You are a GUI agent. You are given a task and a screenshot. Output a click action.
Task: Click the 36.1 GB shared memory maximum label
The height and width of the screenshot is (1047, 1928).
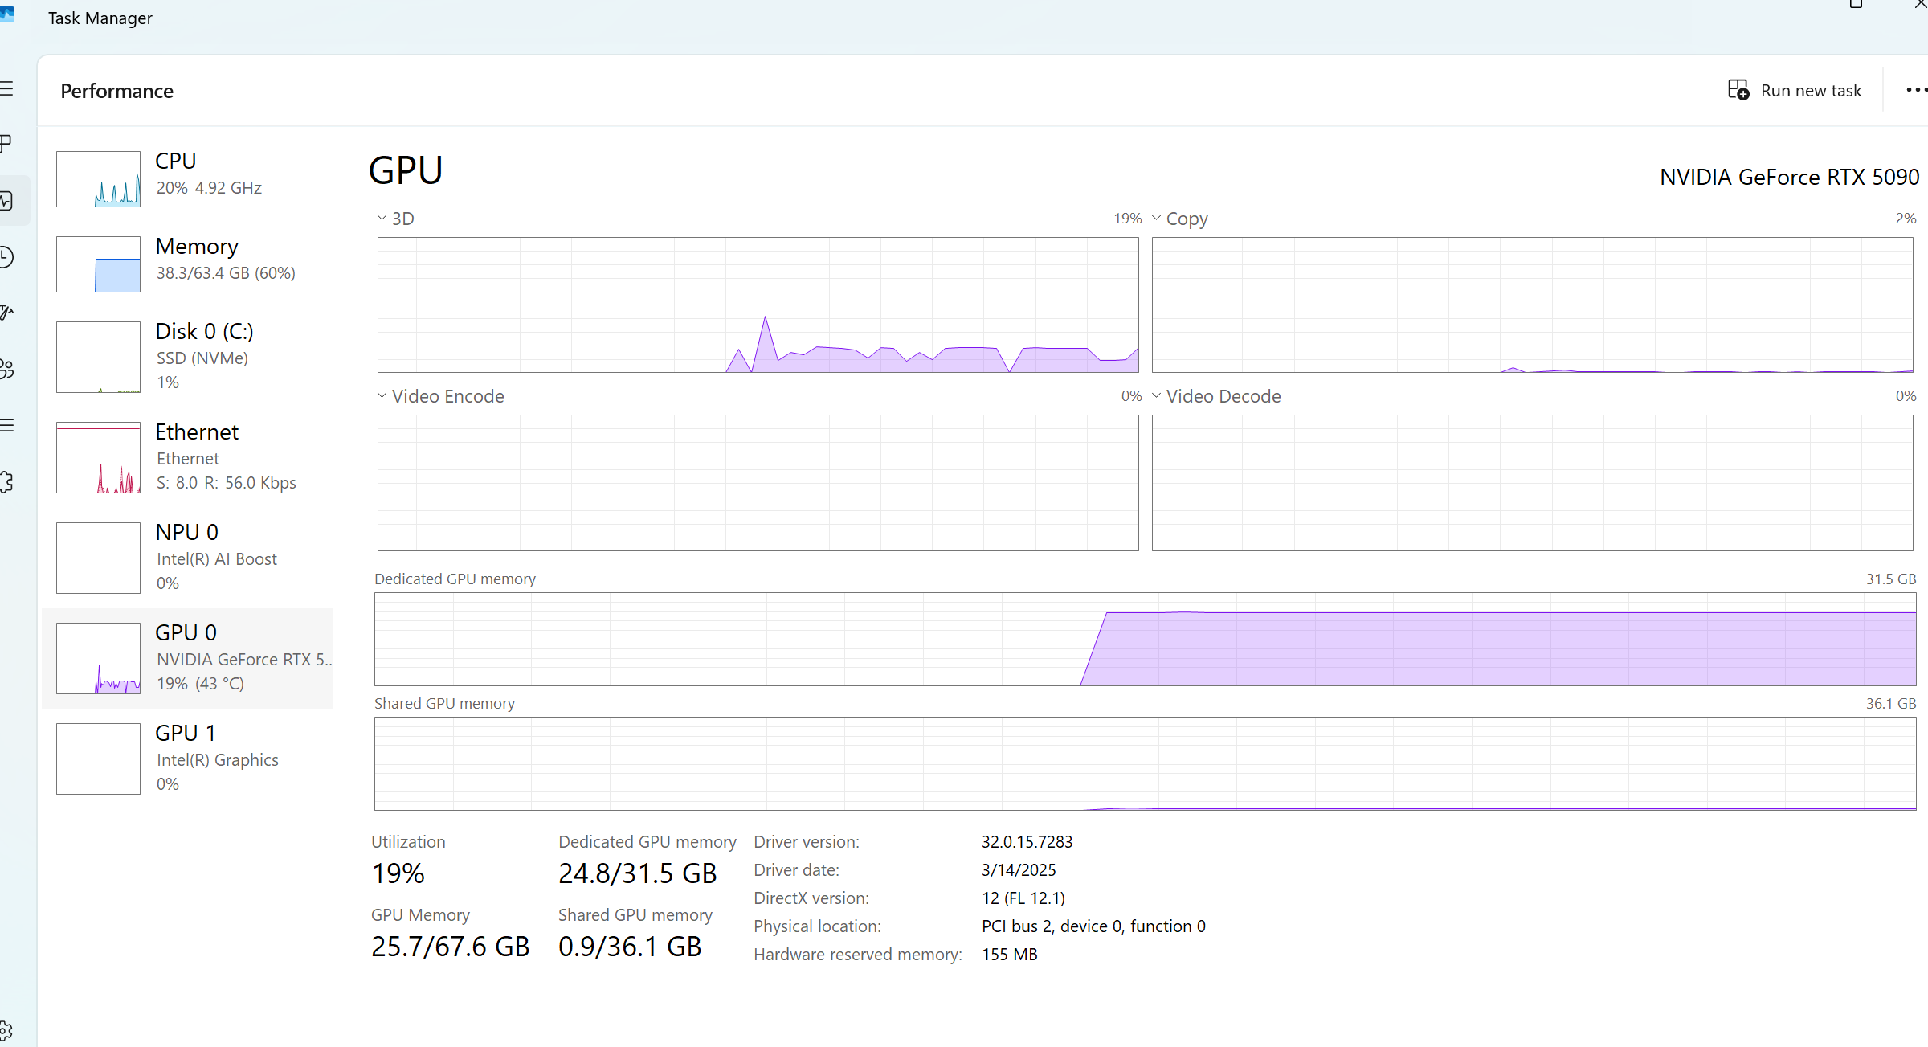(x=1891, y=704)
